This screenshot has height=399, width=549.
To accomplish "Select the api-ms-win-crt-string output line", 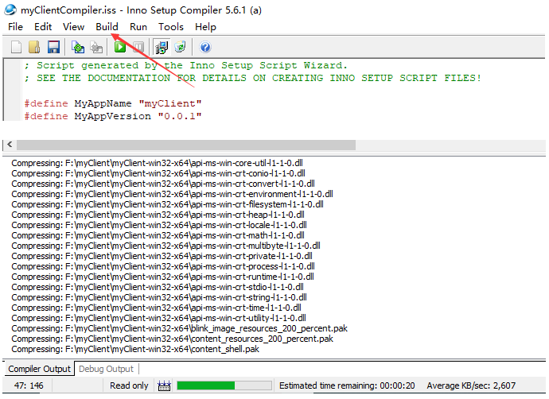I will (x=159, y=297).
